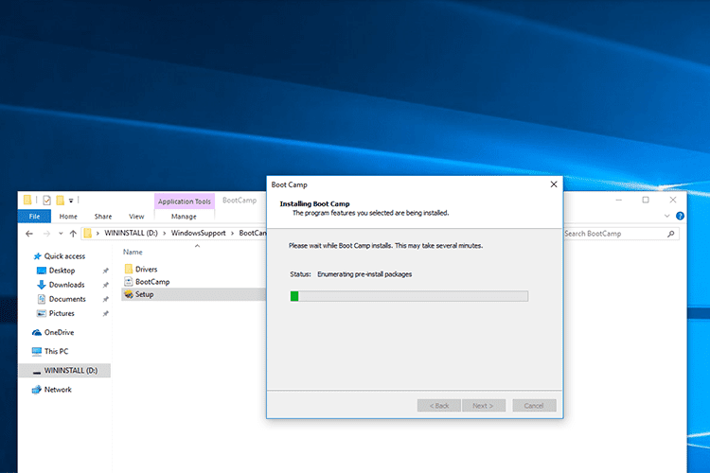Click the Explorer window folder icon in title bar
This screenshot has height=473, width=710.
27,200
